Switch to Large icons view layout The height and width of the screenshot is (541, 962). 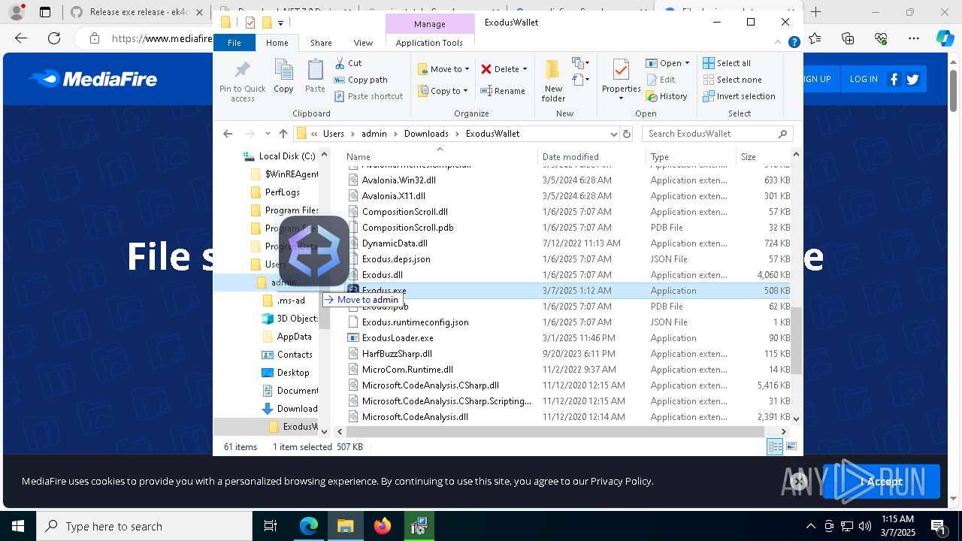[791, 447]
